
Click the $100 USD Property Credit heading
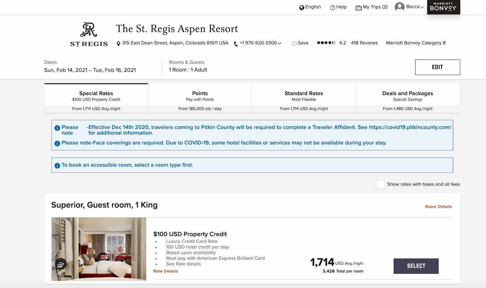[190, 234]
